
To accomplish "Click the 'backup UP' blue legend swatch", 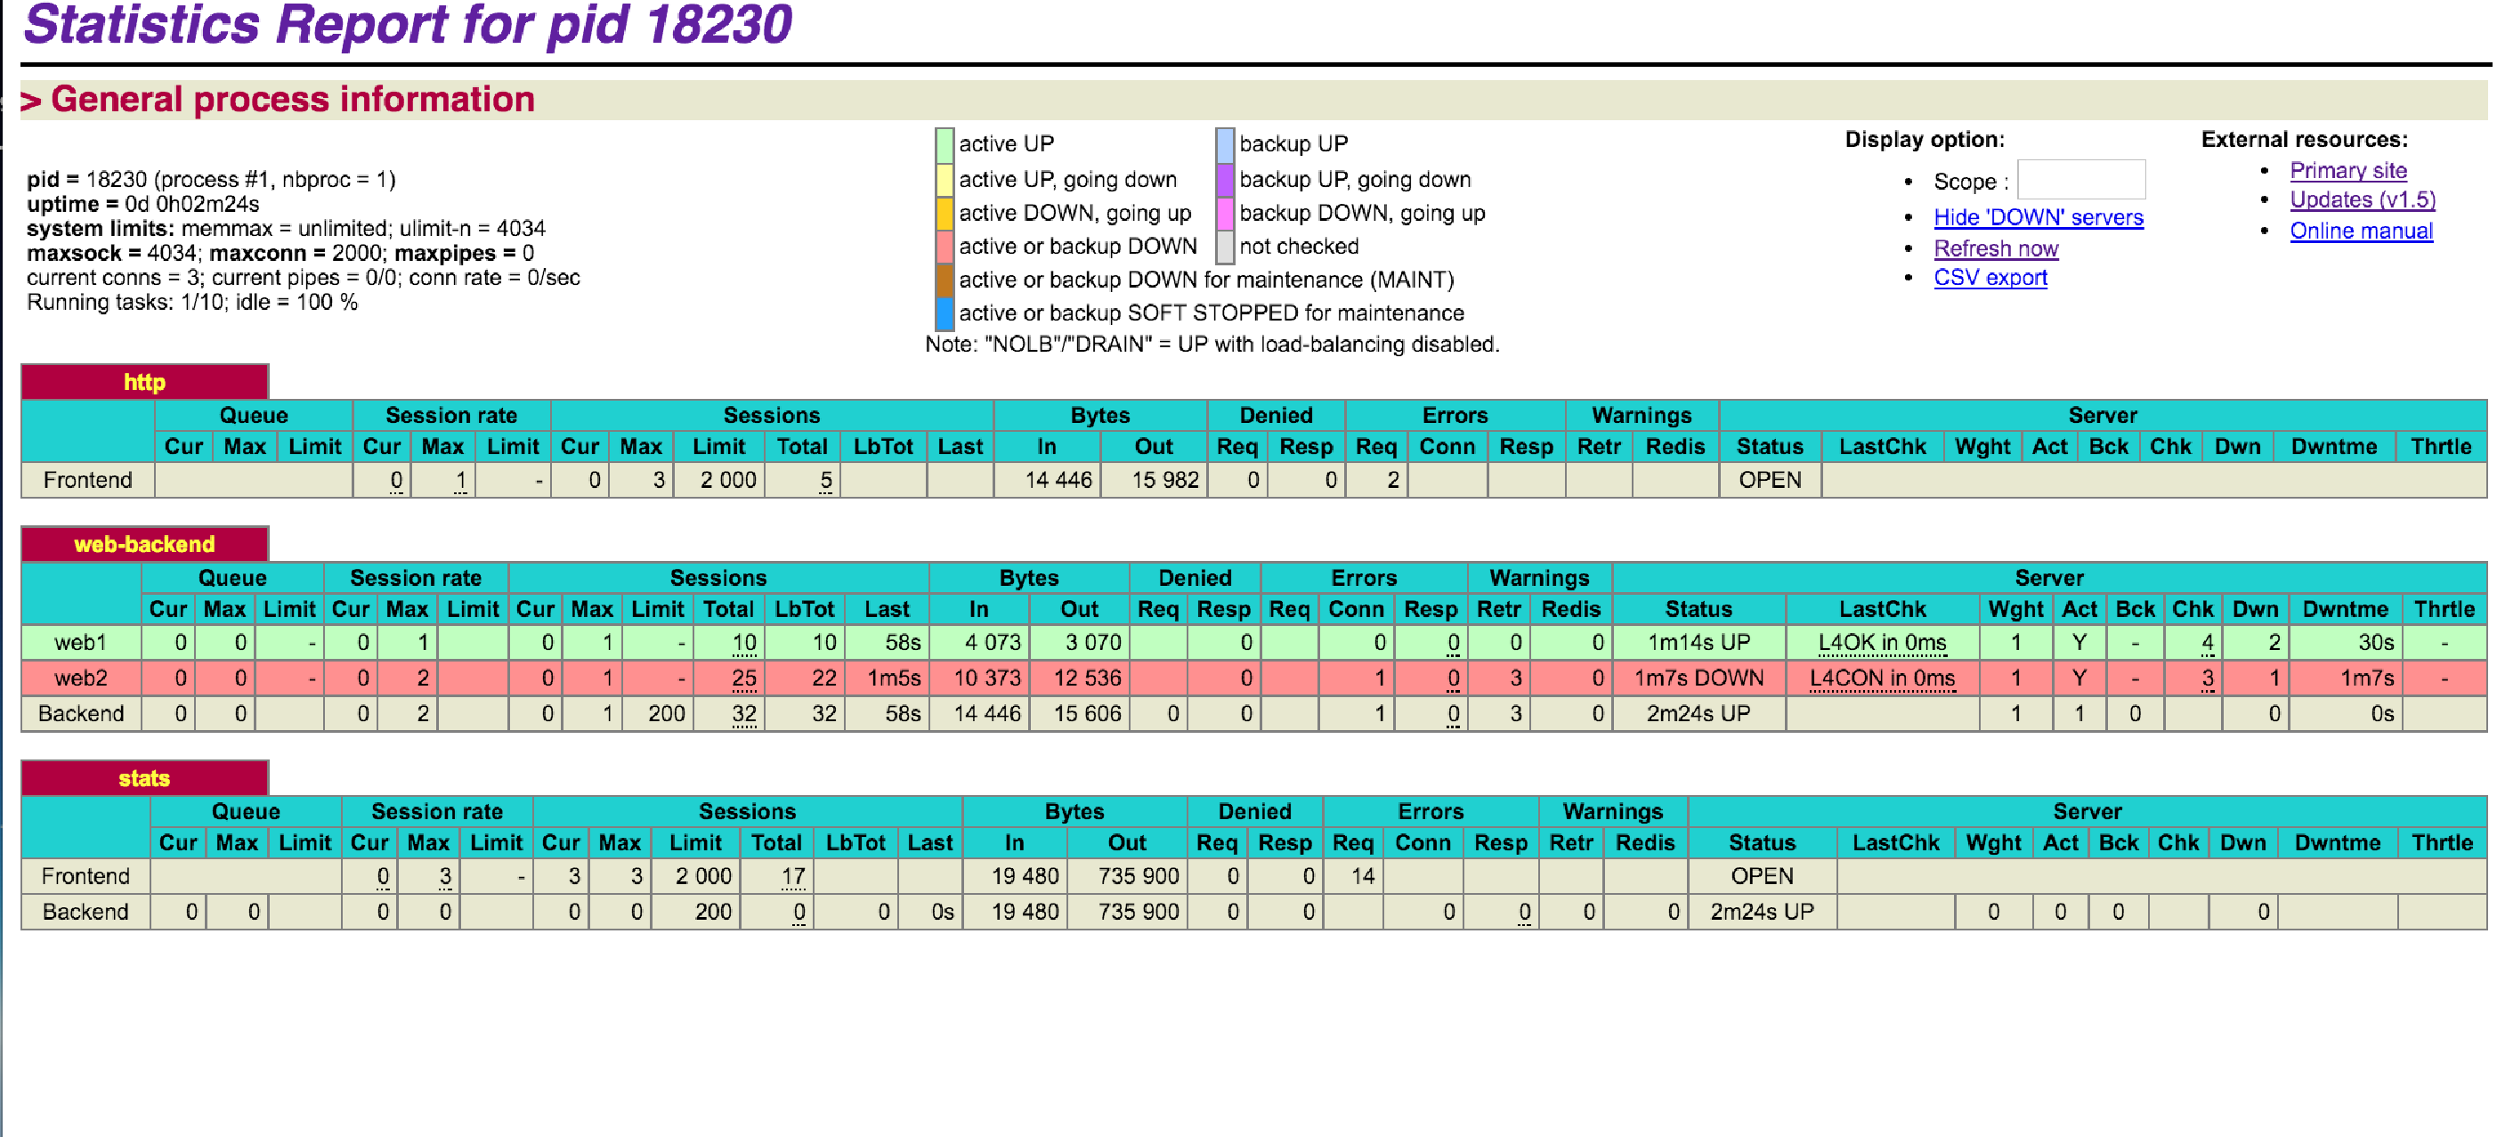I will click(x=1224, y=145).
